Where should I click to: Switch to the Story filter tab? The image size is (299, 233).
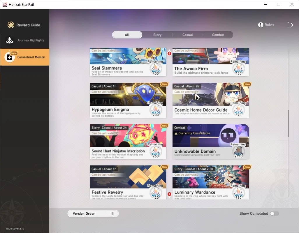[157, 35]
